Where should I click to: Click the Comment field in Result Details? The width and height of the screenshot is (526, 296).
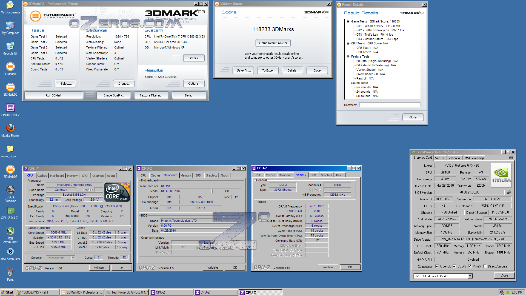pyautogui.click(x=389, y=105)
